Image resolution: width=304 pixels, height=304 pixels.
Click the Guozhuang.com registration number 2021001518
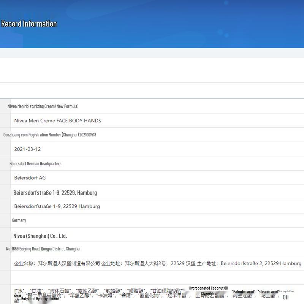click(x=49, y=135)
